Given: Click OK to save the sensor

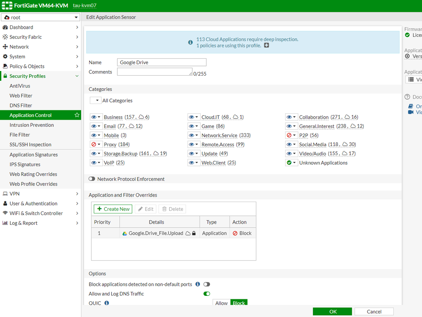Looking at the screenshot, I should [332, 312].
